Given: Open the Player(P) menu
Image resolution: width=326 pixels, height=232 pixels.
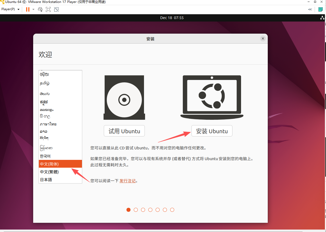Looking at the screenshot, I should pos(10,9).
